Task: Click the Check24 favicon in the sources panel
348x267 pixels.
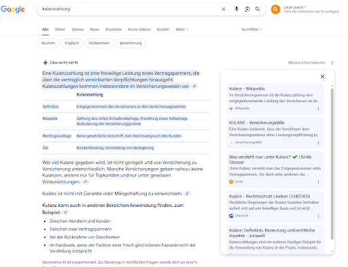Action: click(x=231, y=216)
